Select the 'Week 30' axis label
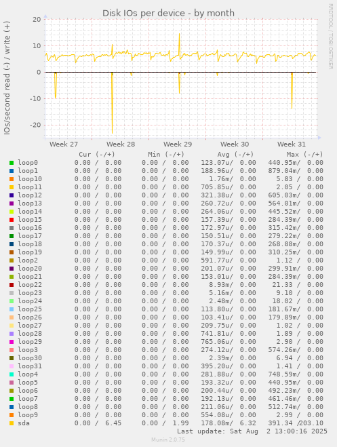This screenshot has height=447, width=337. 235,144
